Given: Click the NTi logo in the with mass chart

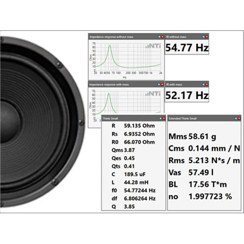Looking at the screenshot, I should (x=153, y=94).
